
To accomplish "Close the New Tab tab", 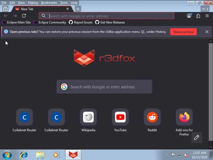I will tap(68, 9).
